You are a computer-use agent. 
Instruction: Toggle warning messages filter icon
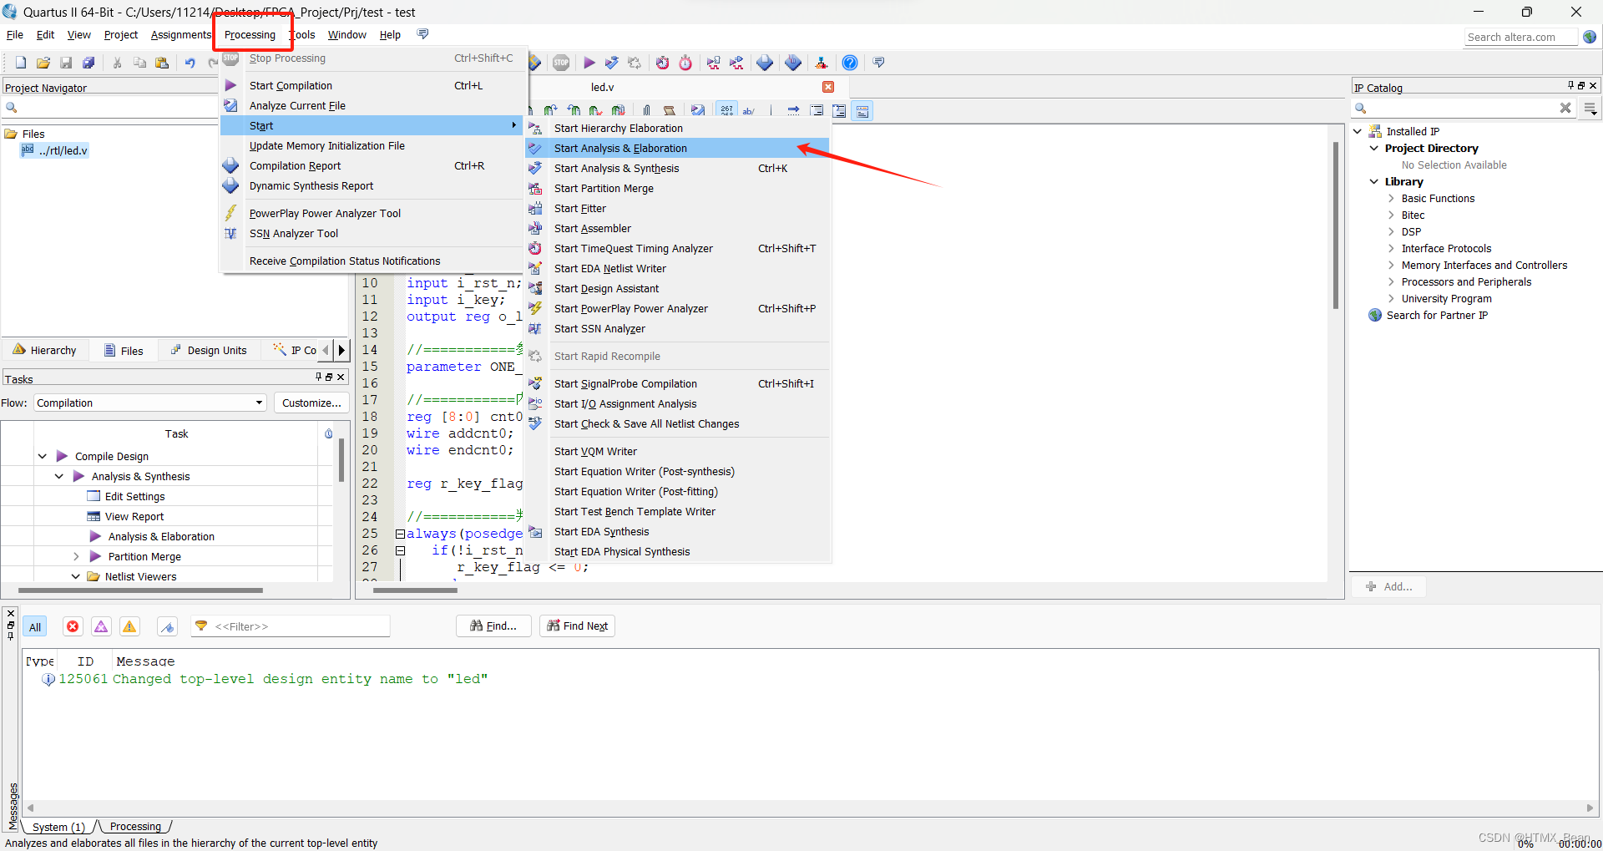tap(129, 626)
